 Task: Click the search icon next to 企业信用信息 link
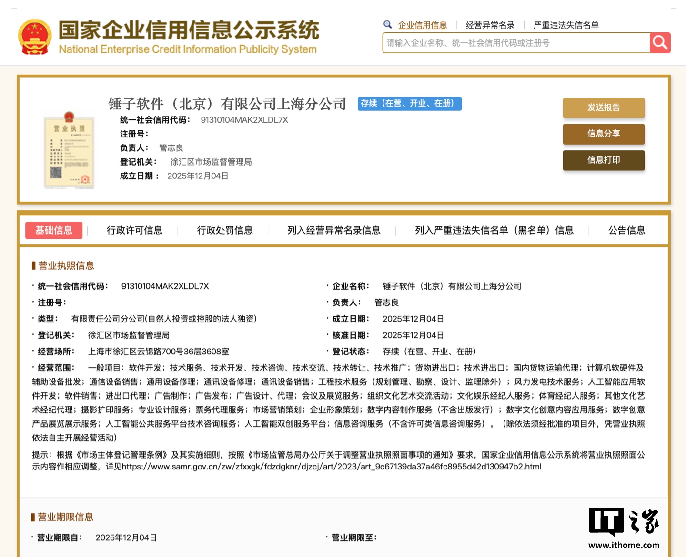click(x=387, y=24)
